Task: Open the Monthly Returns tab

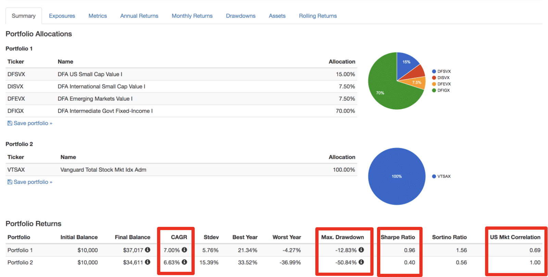Action: click(x=192, y=16)
